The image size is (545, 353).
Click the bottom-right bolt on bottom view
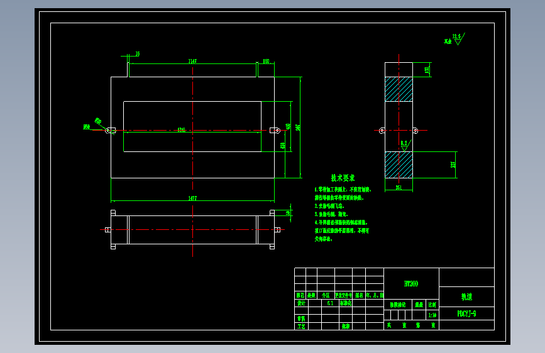click(x=272, y=246)
